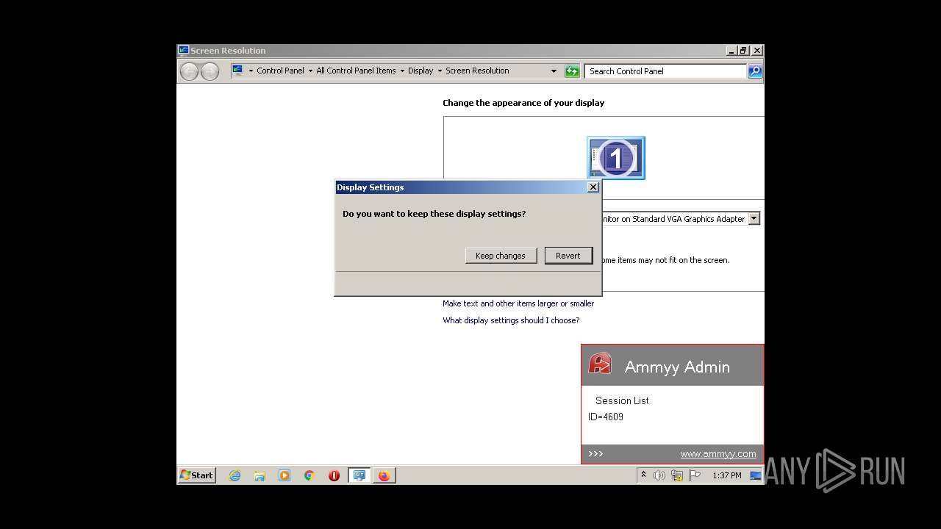
Task: Restore the Screen Resolution window
Action: (x=744, y=51)
